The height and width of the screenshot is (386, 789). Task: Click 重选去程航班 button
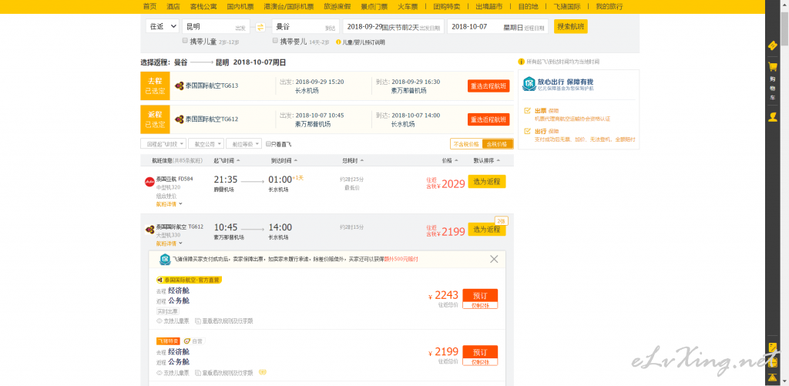(489, 86)
